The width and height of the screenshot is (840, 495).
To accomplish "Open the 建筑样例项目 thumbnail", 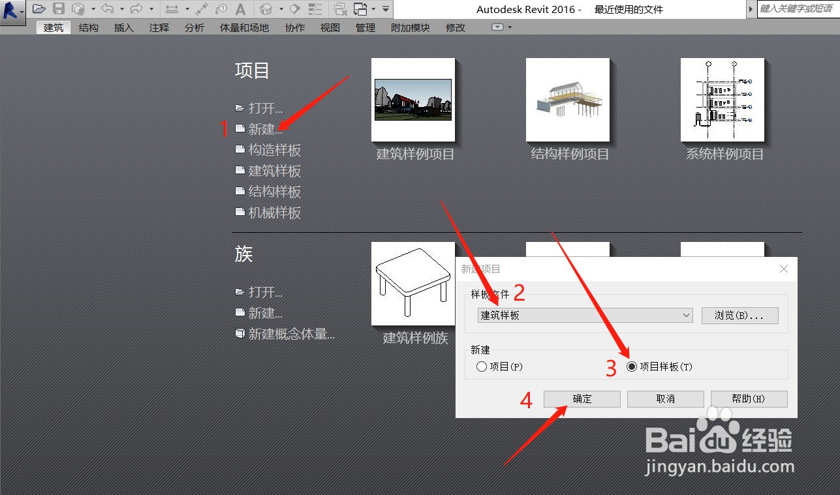I will (x=412, y=100).
